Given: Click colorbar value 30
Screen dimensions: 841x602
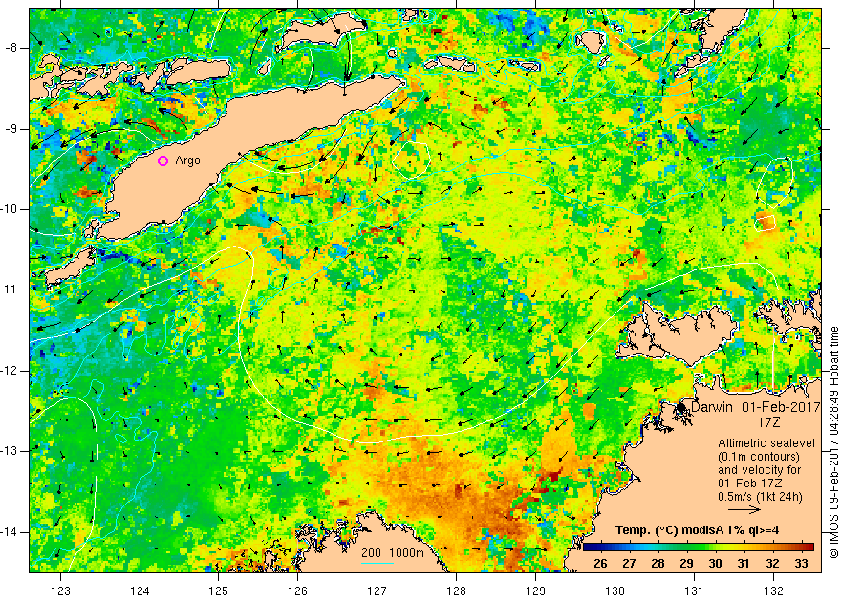Looking at the screenshot, I should (x=715, y=564).
